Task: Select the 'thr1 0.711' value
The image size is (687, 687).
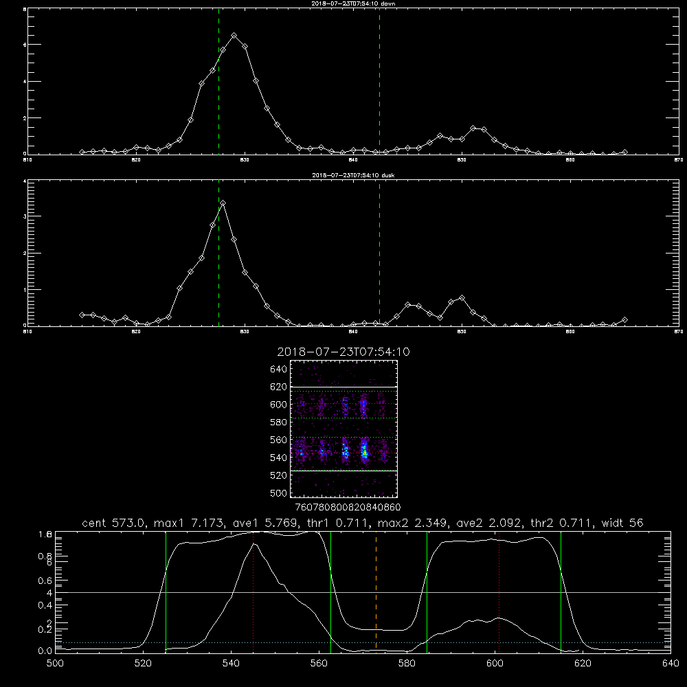Action: tap(337, 523)
